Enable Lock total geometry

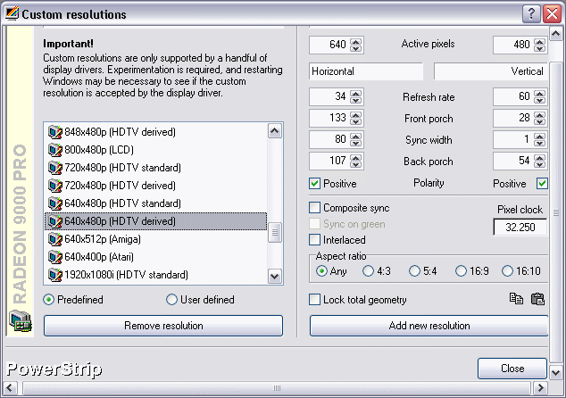pyautogui.click(x=315, y=300)
